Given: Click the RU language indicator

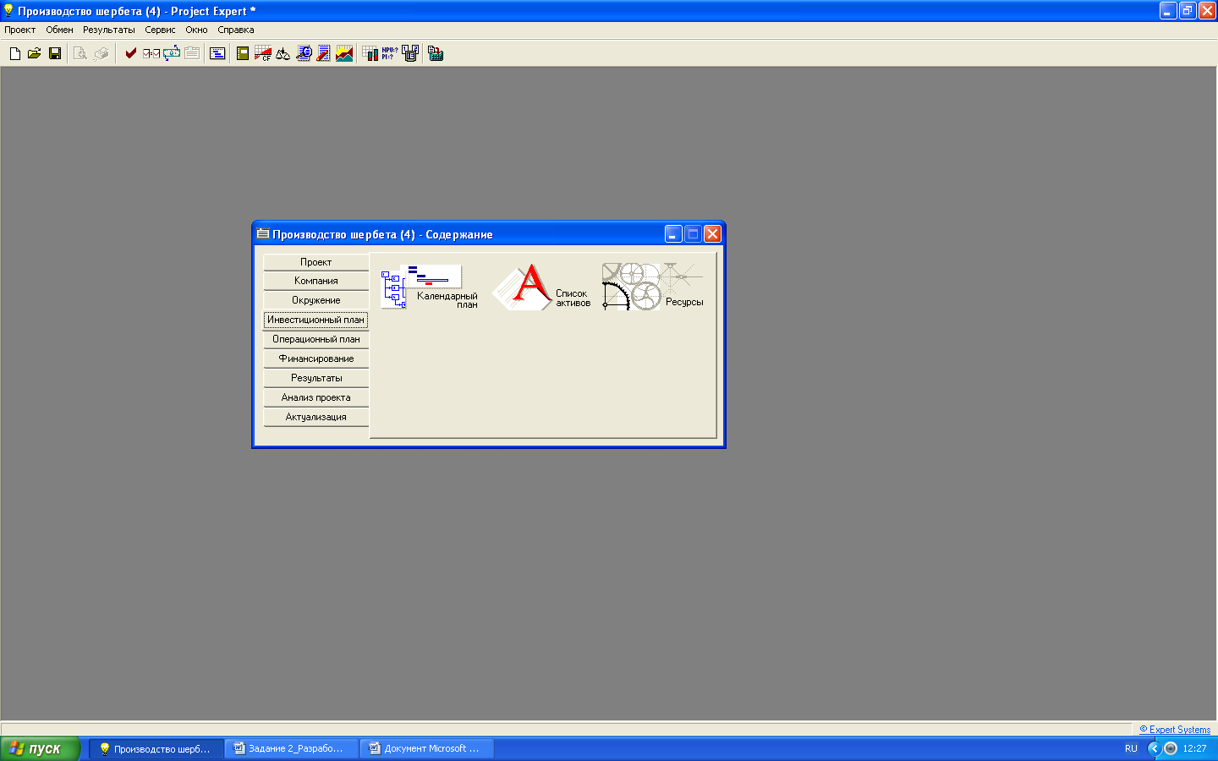Looking at the screenshot, I should click(x=1131, y=748).
